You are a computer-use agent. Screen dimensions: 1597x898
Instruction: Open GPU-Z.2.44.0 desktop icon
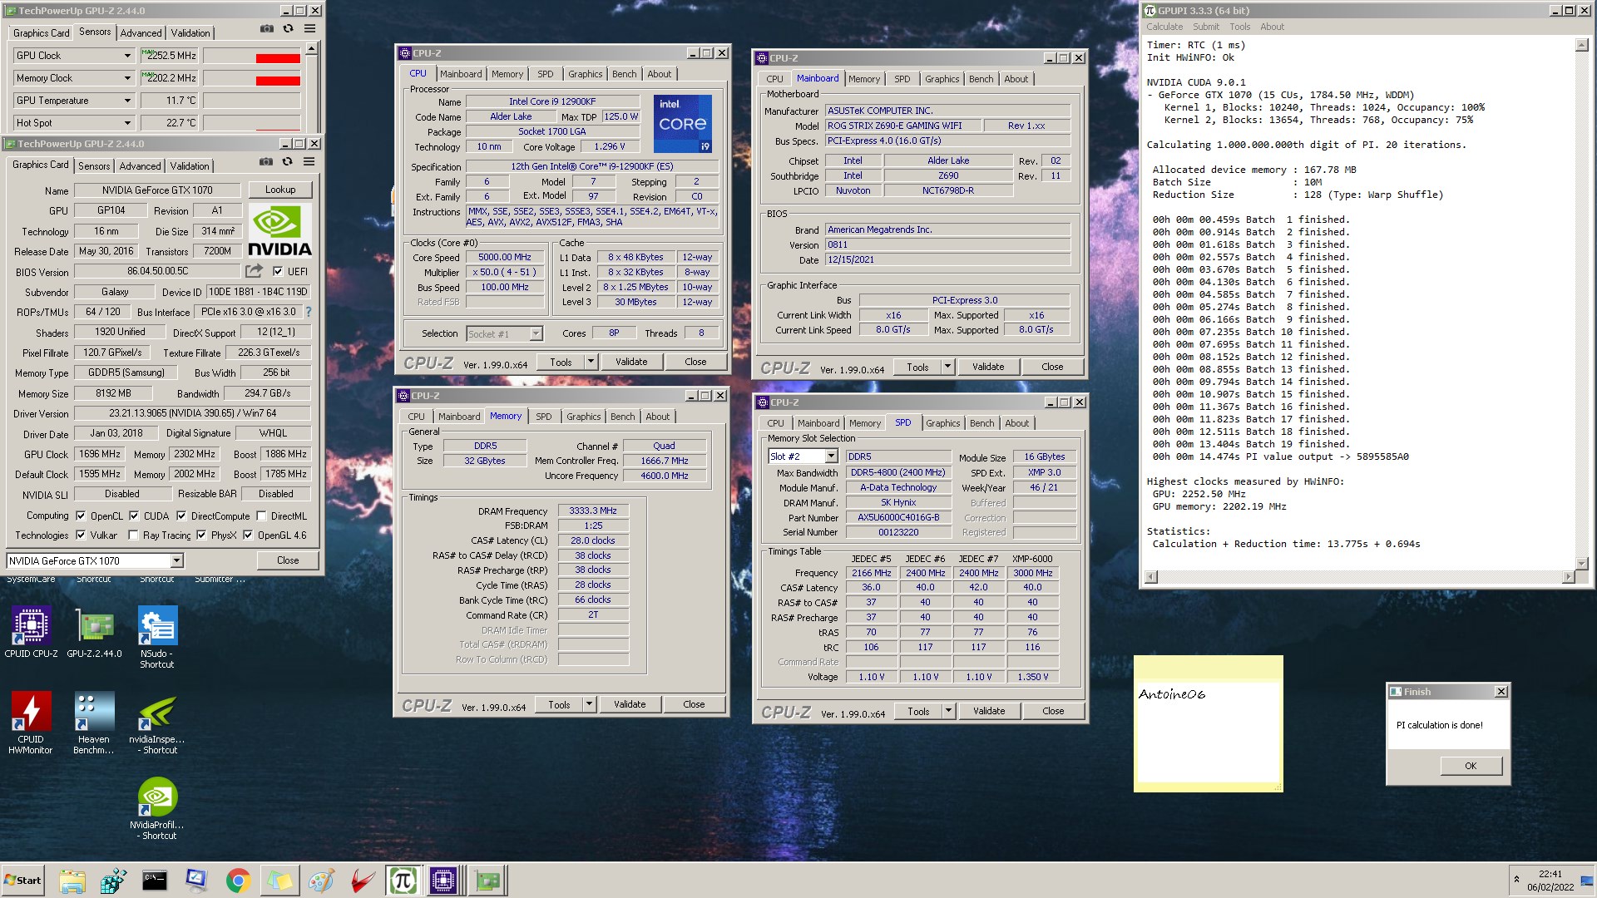(x=94, y=632)
